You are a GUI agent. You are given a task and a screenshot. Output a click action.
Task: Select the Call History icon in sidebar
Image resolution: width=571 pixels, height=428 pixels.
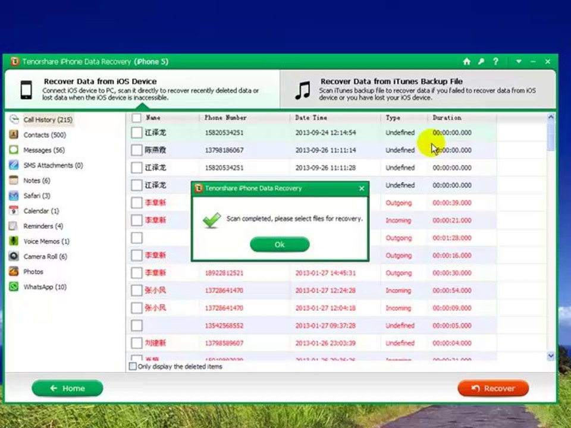pos(14,119)
